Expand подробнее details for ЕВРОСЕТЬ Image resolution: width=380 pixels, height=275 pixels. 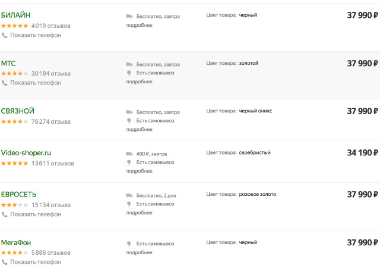coord(139,213)
